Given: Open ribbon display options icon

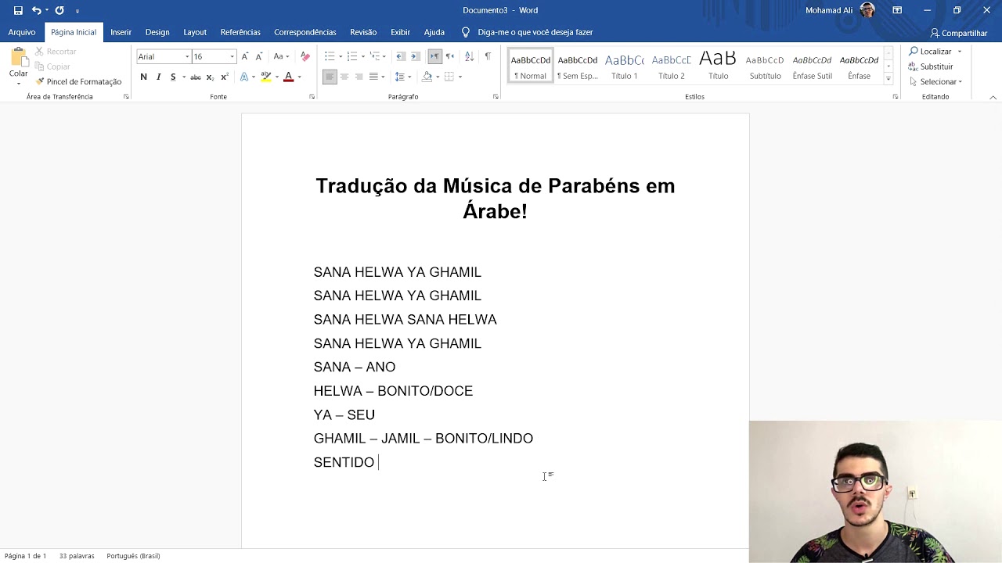Looking at the screenshot, I should pyautogui.click(x=897, y=10).
